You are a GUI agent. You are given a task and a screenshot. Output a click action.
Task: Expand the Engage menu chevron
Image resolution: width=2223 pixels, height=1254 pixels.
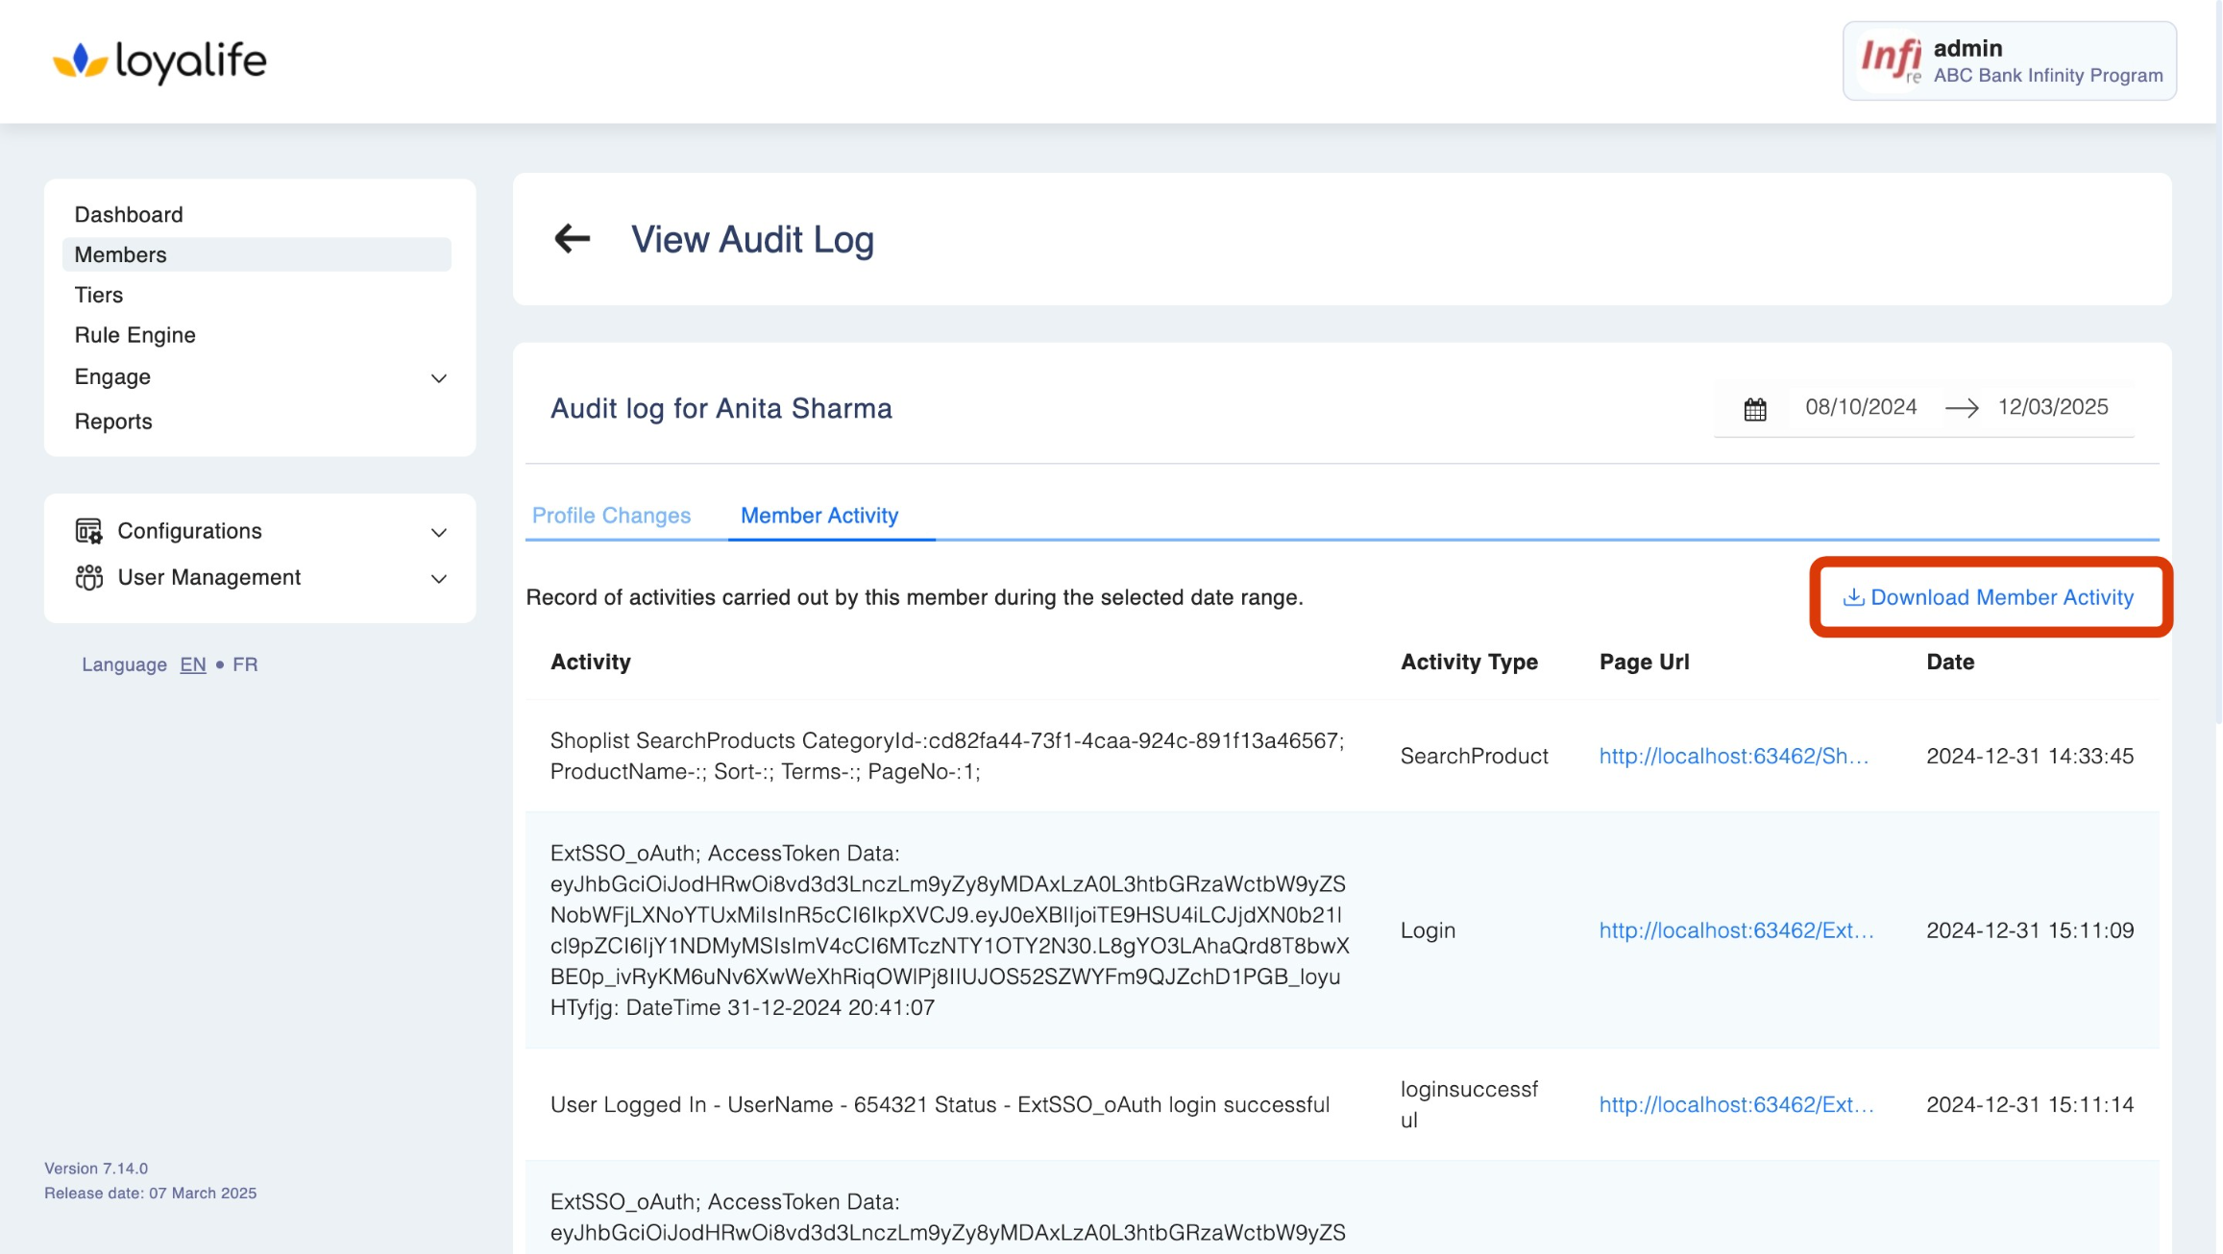(x=439, y=378)
